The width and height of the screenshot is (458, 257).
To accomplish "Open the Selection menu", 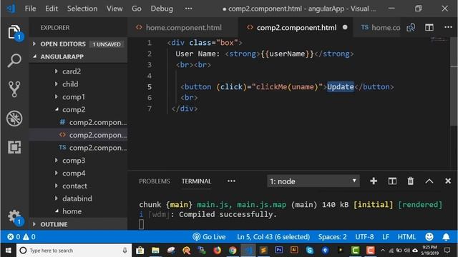I will (82, 9).
